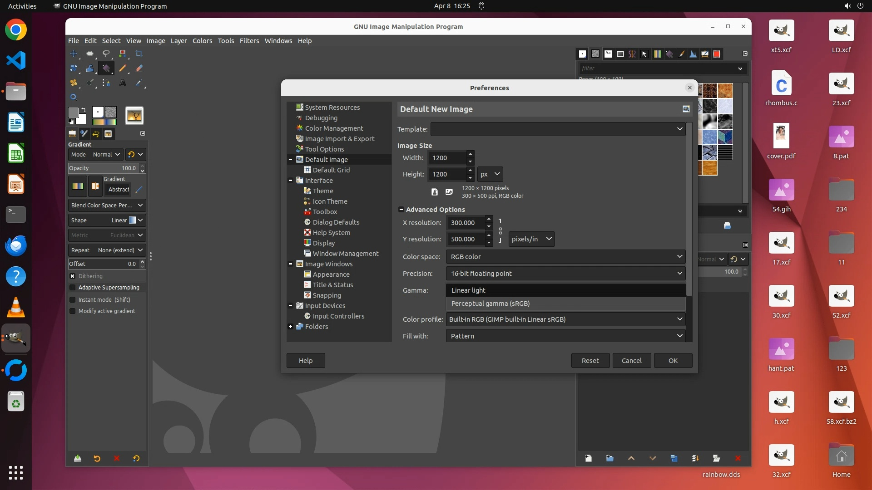Select the Text tool
Screen dimensions: 872x490
123,83
